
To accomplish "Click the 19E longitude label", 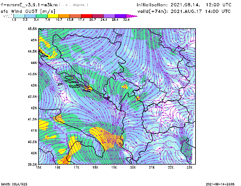I will click(114, 167).
